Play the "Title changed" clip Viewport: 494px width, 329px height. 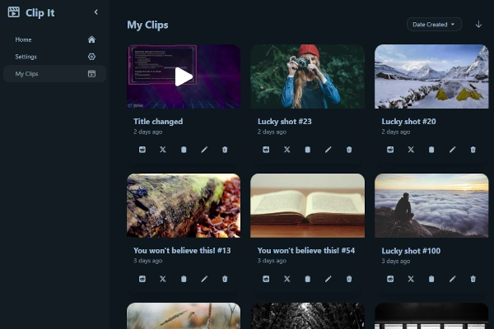pos(184,76)
